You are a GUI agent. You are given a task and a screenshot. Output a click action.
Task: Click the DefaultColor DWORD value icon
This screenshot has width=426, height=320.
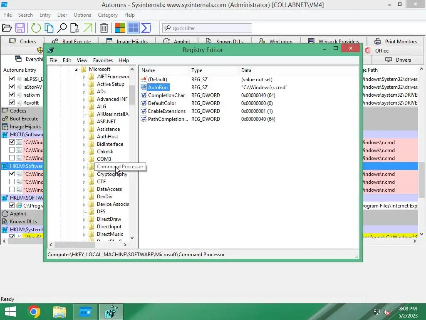point(144,103)
